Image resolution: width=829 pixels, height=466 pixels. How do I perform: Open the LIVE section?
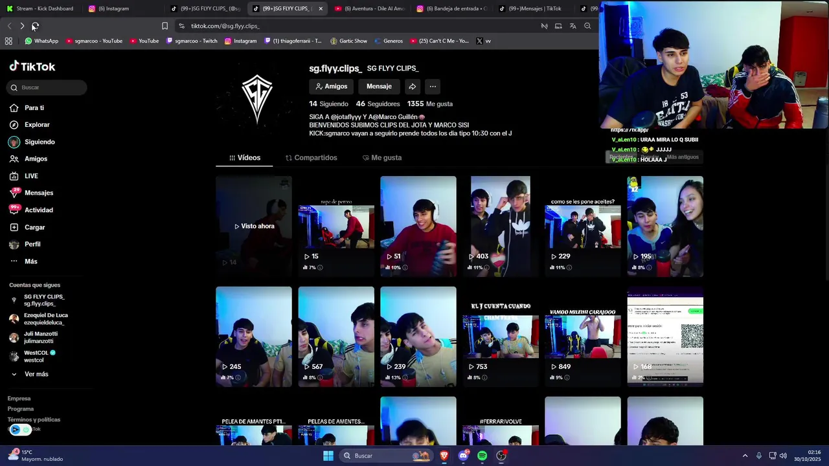pyautogui.click(x=24, y=176)
